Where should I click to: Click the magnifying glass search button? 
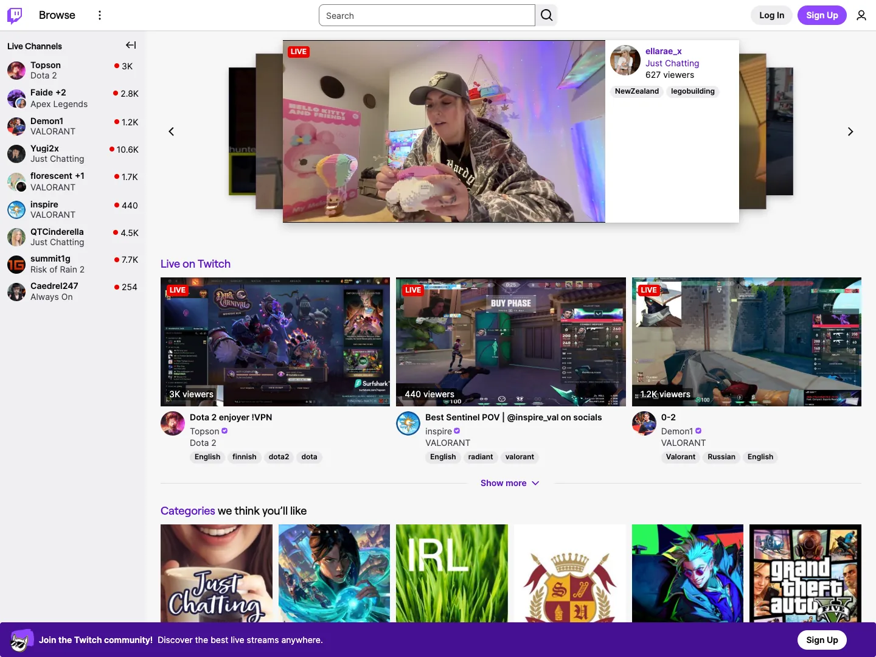pos(547,15)
